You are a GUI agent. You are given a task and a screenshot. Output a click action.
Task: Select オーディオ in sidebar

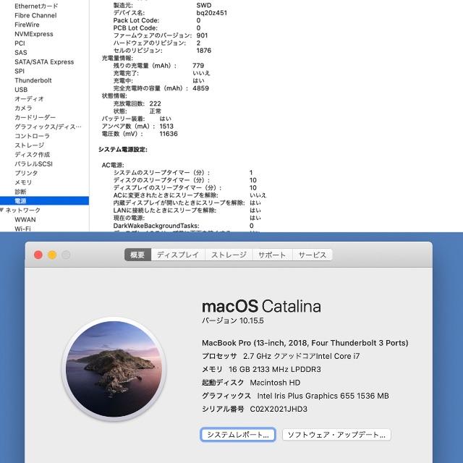(29, 99)
